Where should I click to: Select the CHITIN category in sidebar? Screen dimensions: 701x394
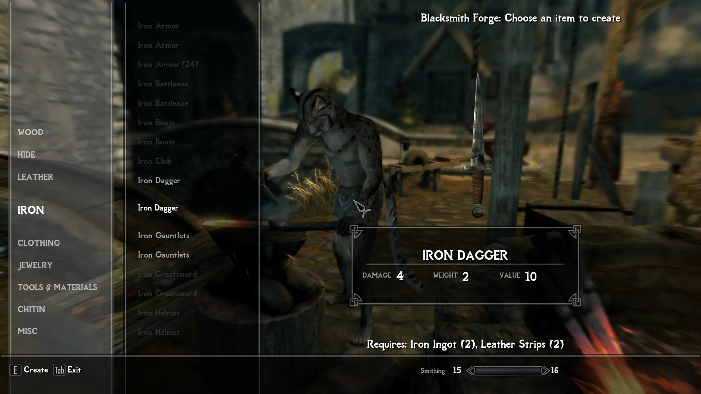pyautogui.click(x=31, y=309)
